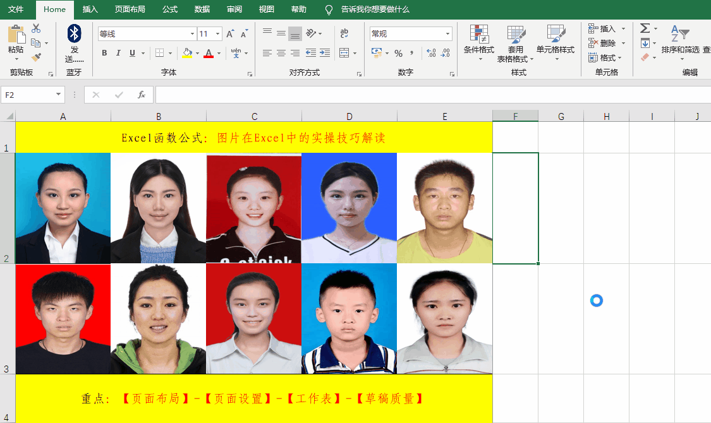Viewport: 711px width, 423px height.
Task: Apply bold formatting with the B icon
Action: tap(104, 53)
